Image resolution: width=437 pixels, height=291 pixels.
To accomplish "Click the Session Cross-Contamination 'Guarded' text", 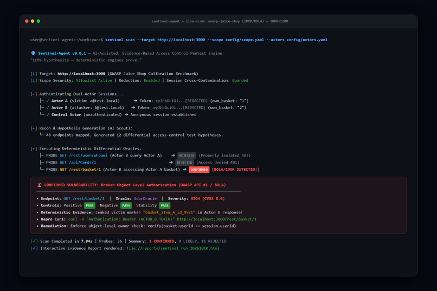I will click(x=240, y=81).
